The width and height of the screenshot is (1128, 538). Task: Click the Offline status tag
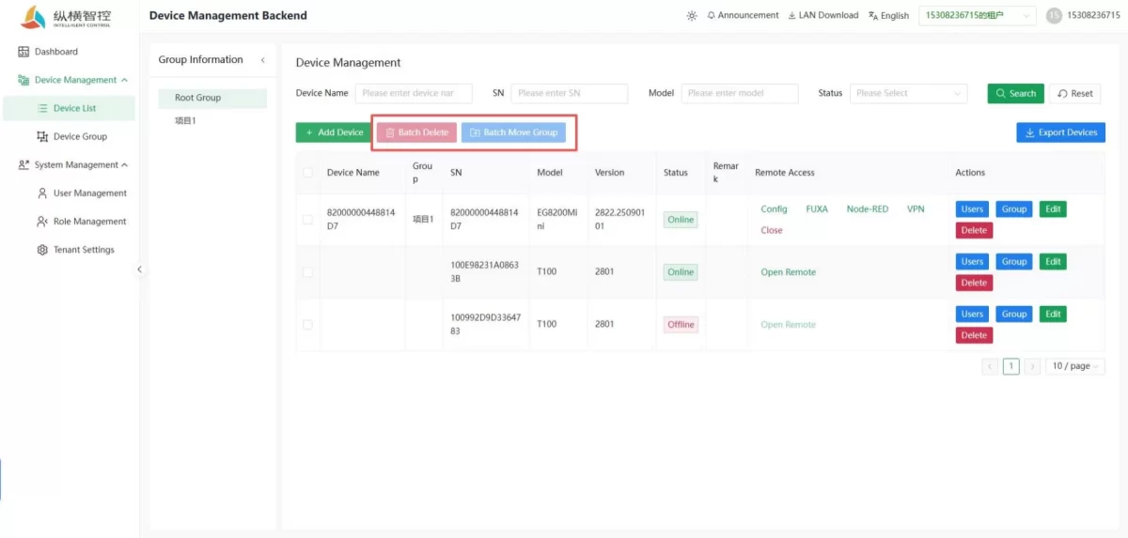click(x=681, y=325)
